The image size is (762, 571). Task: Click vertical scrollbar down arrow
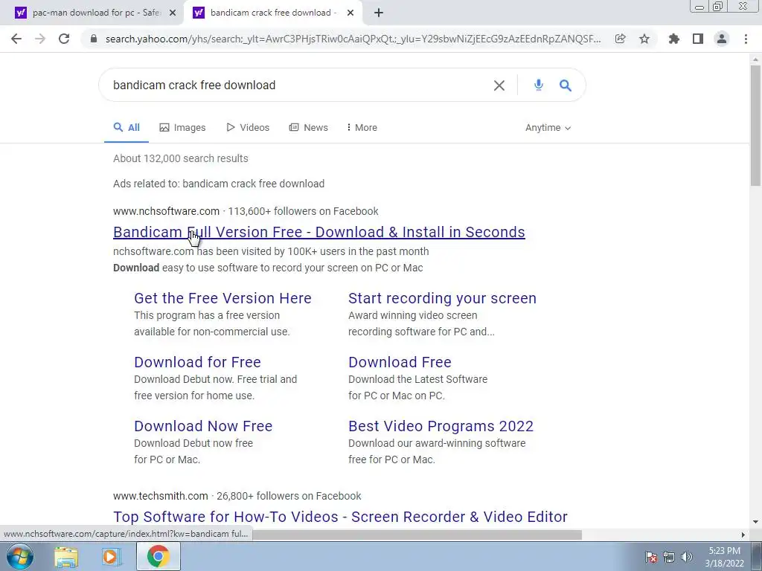[755, 522]
